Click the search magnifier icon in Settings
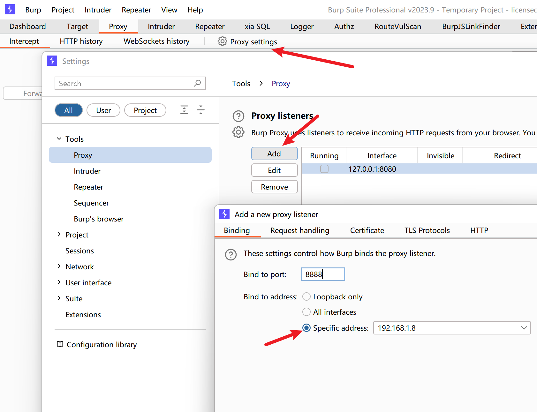Screen dimensions: 537x412 [x=197, y=83]
